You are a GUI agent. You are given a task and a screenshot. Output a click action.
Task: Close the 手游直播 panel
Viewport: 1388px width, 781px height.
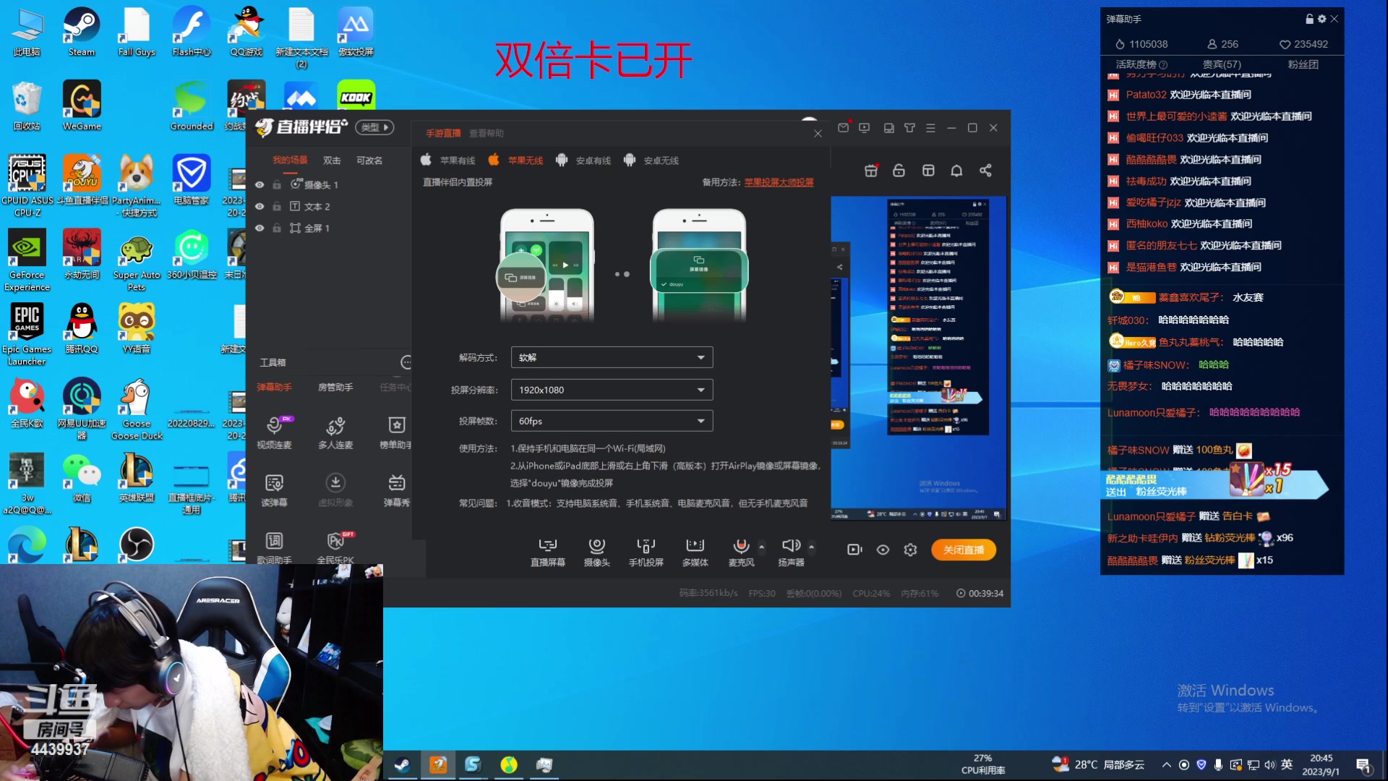click(818, 134)
